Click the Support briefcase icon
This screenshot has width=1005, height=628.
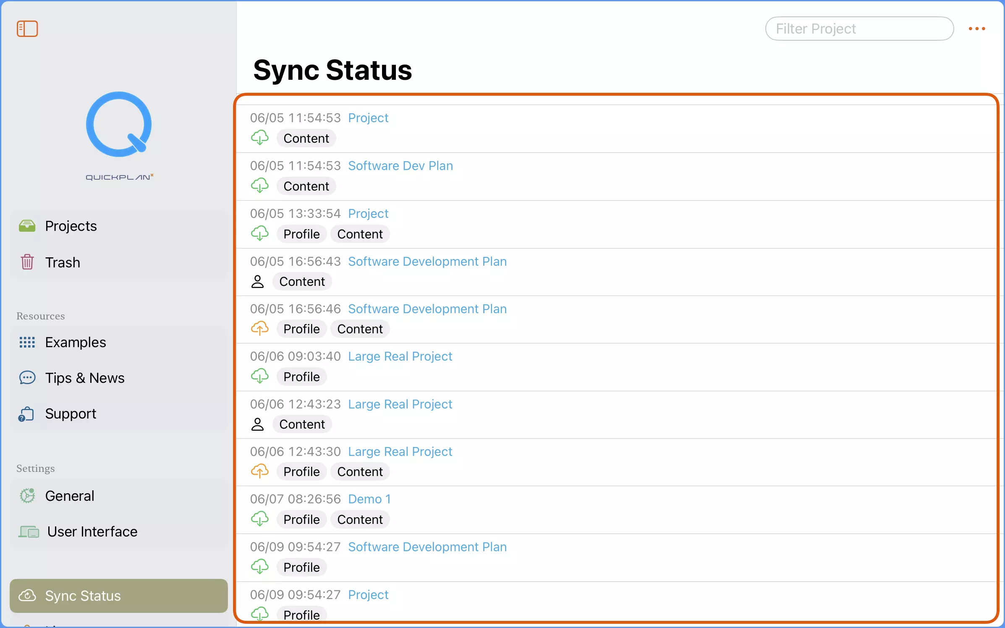[26, 413]
